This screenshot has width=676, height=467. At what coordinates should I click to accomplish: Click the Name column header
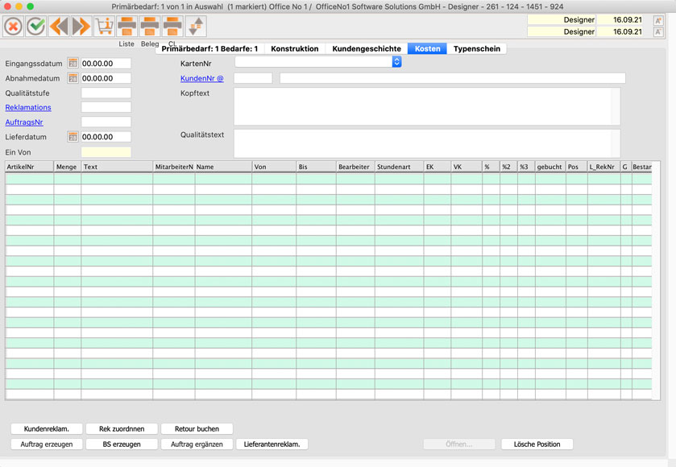[x=223, y=167]
